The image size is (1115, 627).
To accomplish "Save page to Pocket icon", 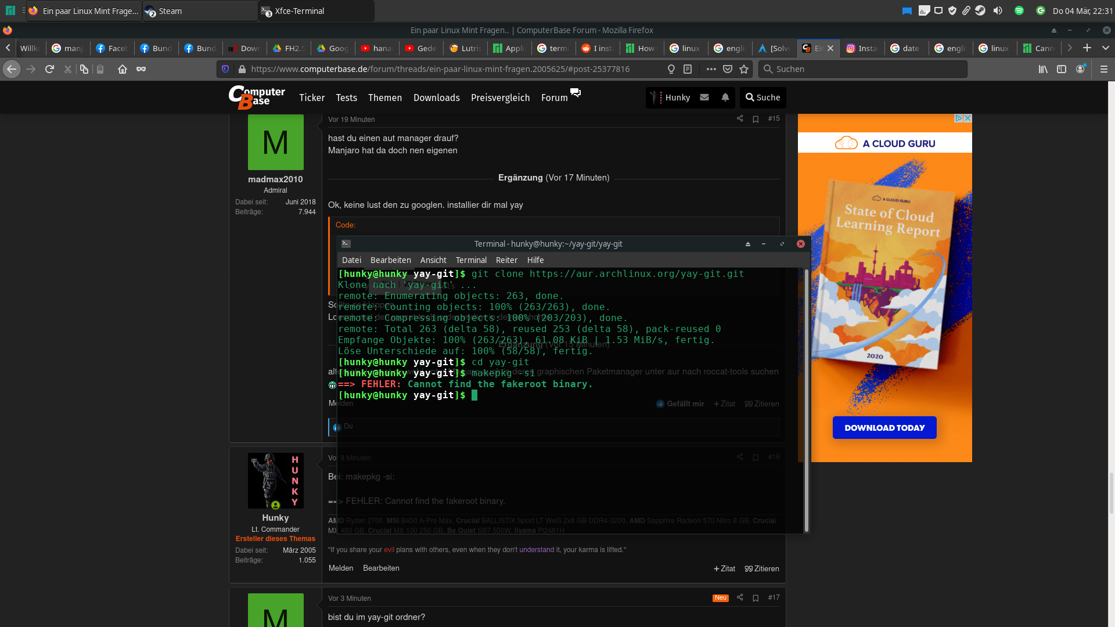I will pos(728,69).
